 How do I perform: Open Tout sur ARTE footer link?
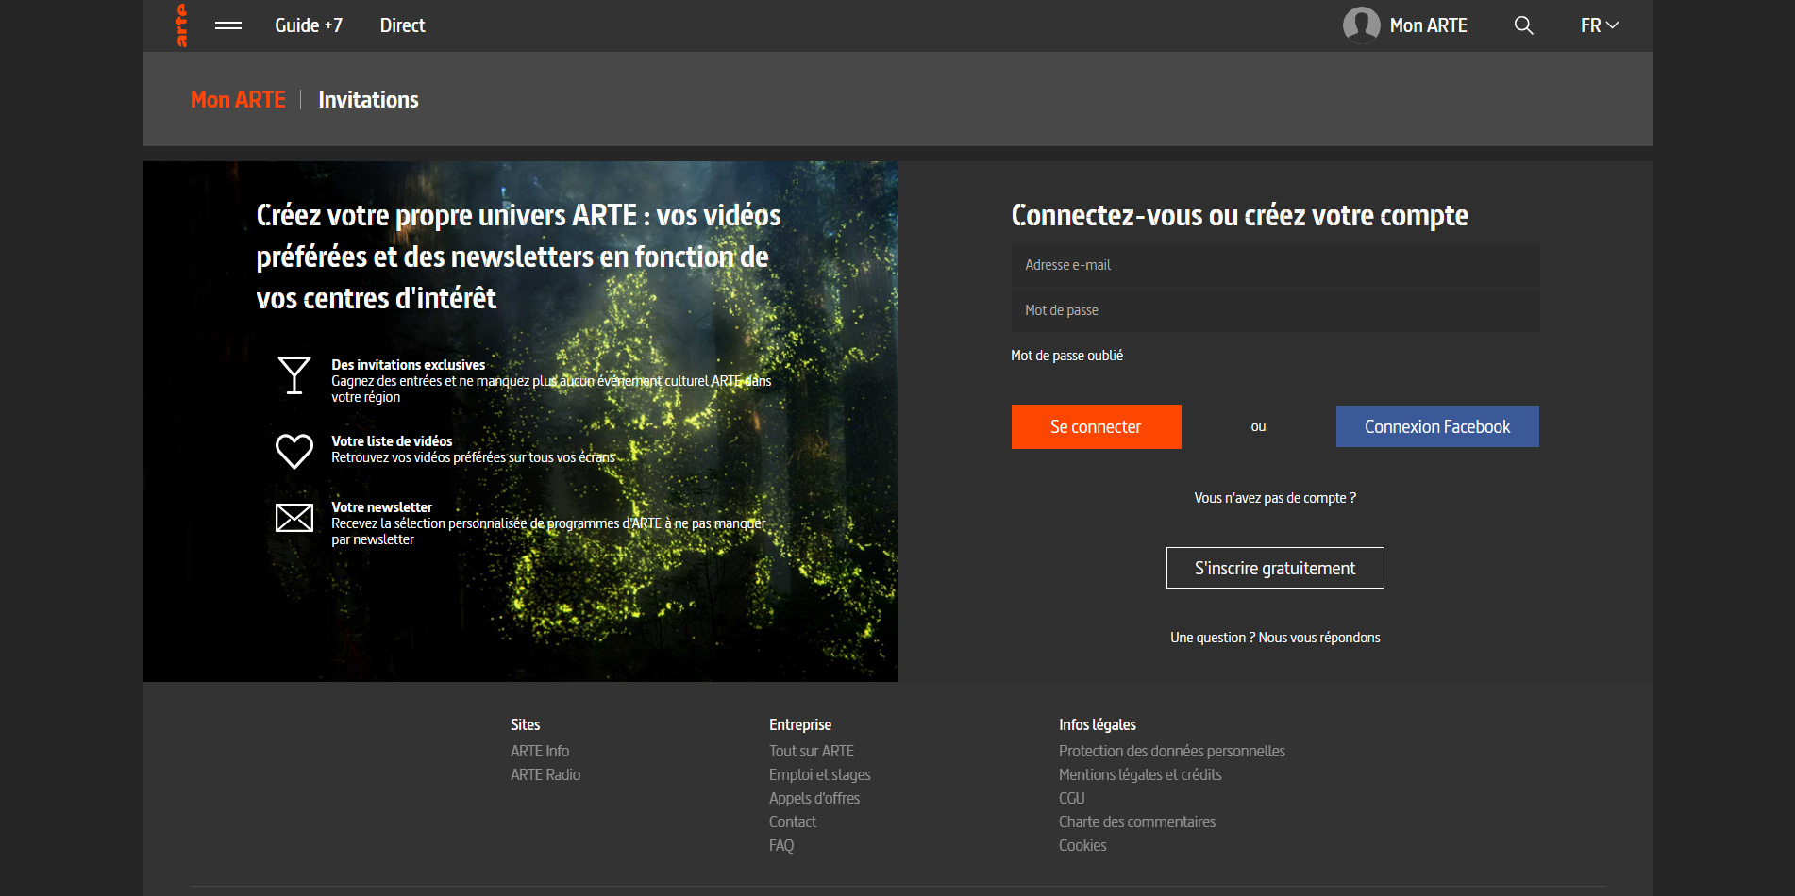tap(812, 751)
